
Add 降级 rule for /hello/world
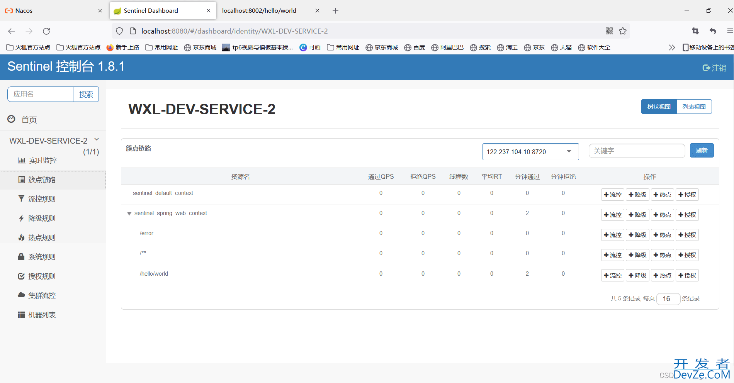point(637,276)
